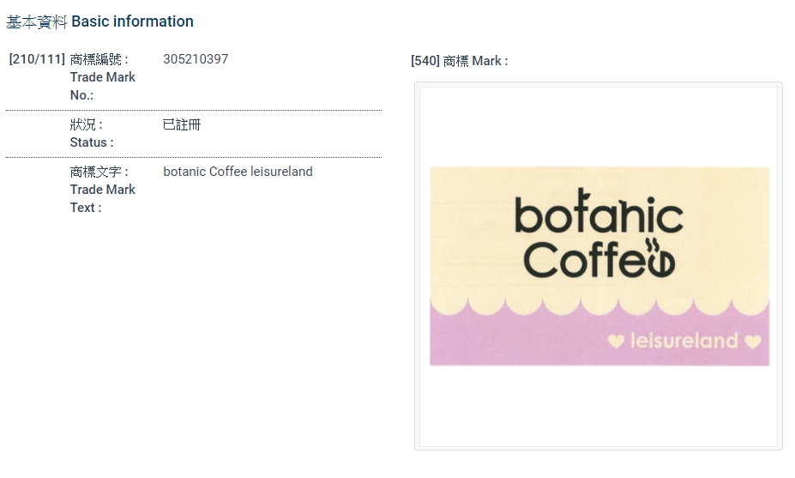Click the left heart icon beside leisureland
This screenshot has width=795, height=478.
tap(616, 342)
